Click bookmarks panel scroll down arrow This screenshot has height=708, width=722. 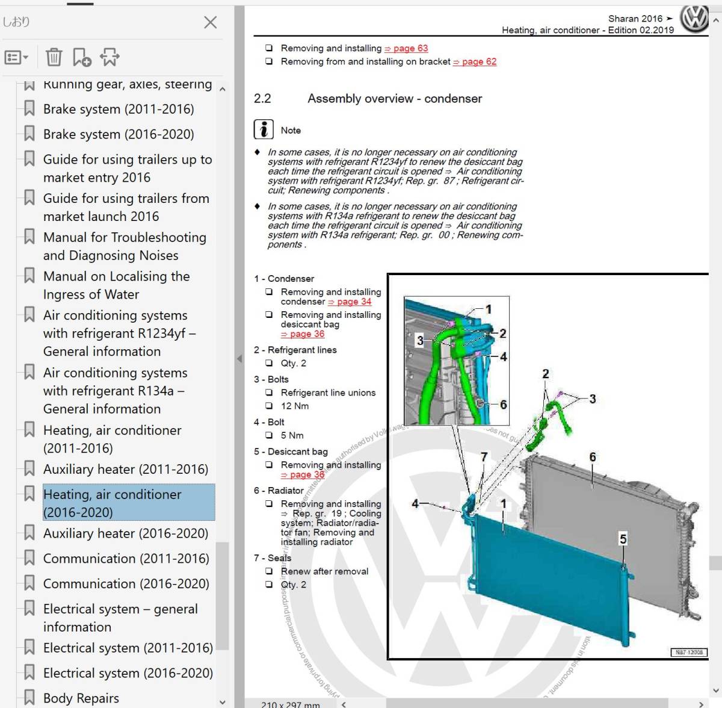tap(222, 702)
